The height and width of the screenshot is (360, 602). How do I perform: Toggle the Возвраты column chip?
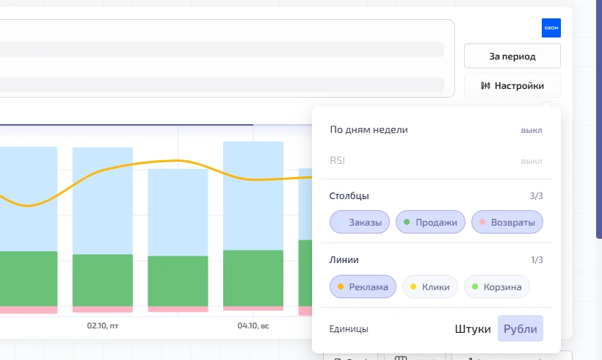click(x=507, y=222)
